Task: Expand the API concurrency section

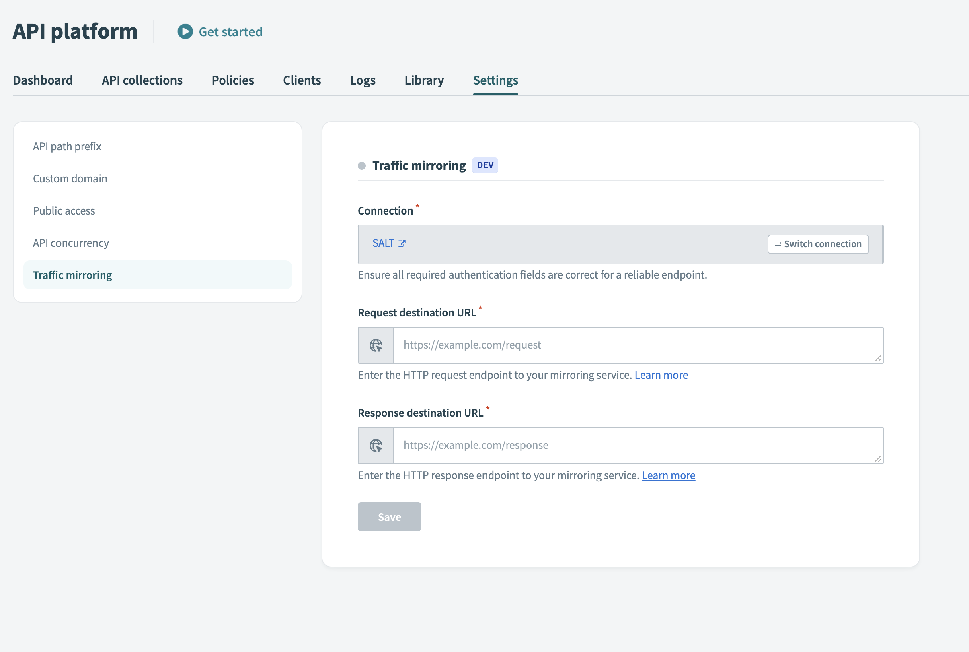Action: 71,243
